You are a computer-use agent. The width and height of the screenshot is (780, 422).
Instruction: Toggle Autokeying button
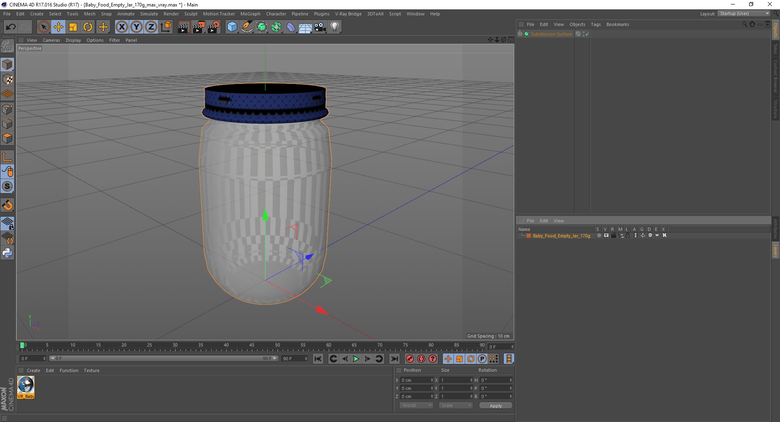421,359
